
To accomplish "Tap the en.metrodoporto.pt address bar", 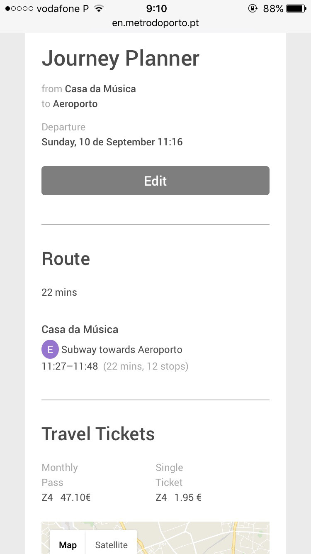I will click(x=155, y=23).
